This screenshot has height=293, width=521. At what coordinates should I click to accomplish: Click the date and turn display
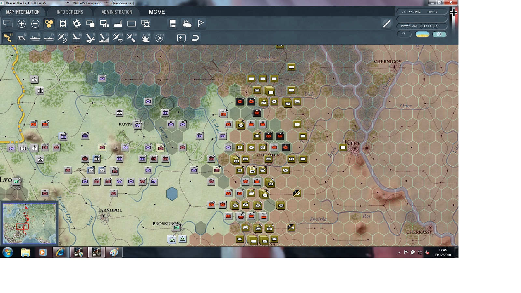[x=422, y=12]
